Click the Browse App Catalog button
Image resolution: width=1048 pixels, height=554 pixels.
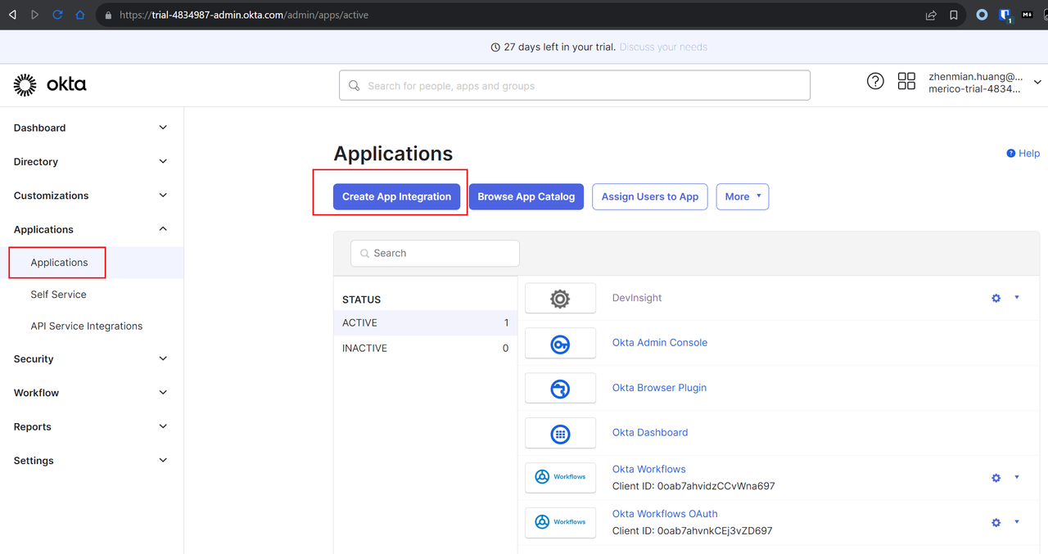(x=526, y=196)
